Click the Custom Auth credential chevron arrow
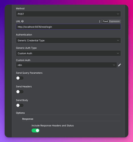The image size is (133, 142). (114, 65)
